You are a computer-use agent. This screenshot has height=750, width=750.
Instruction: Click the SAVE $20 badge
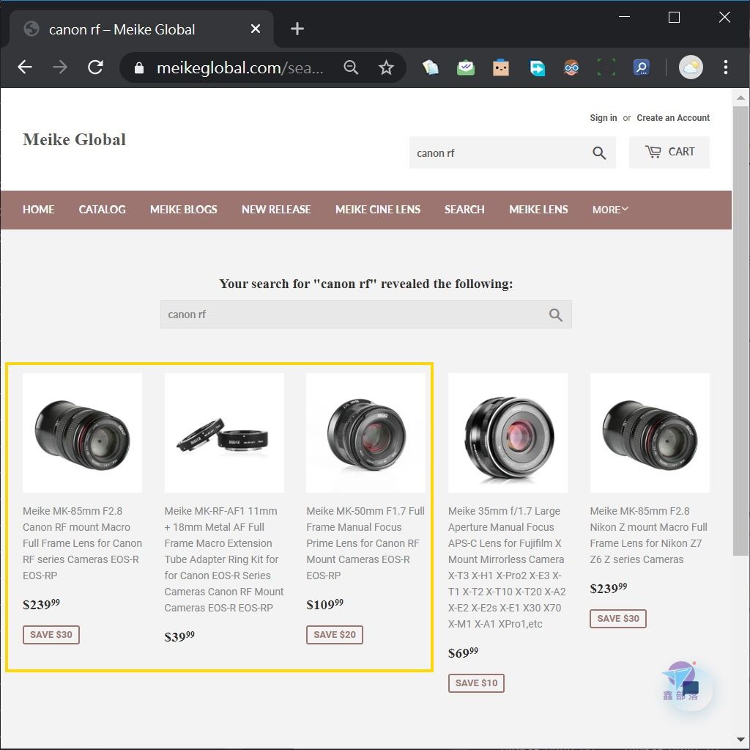point(334,635)
